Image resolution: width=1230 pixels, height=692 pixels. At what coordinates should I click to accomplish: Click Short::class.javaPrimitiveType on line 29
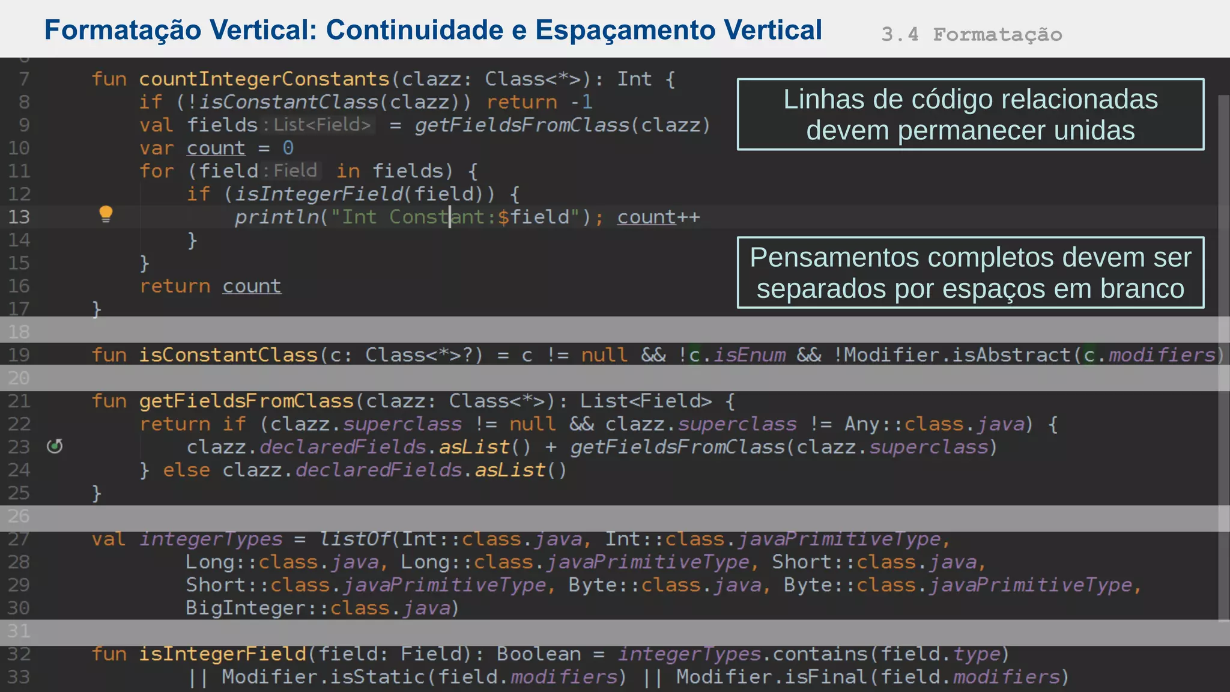pyautogui.click(x=366, y=585)
